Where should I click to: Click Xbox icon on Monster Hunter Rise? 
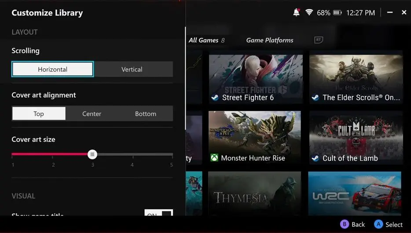coord(214,158)
